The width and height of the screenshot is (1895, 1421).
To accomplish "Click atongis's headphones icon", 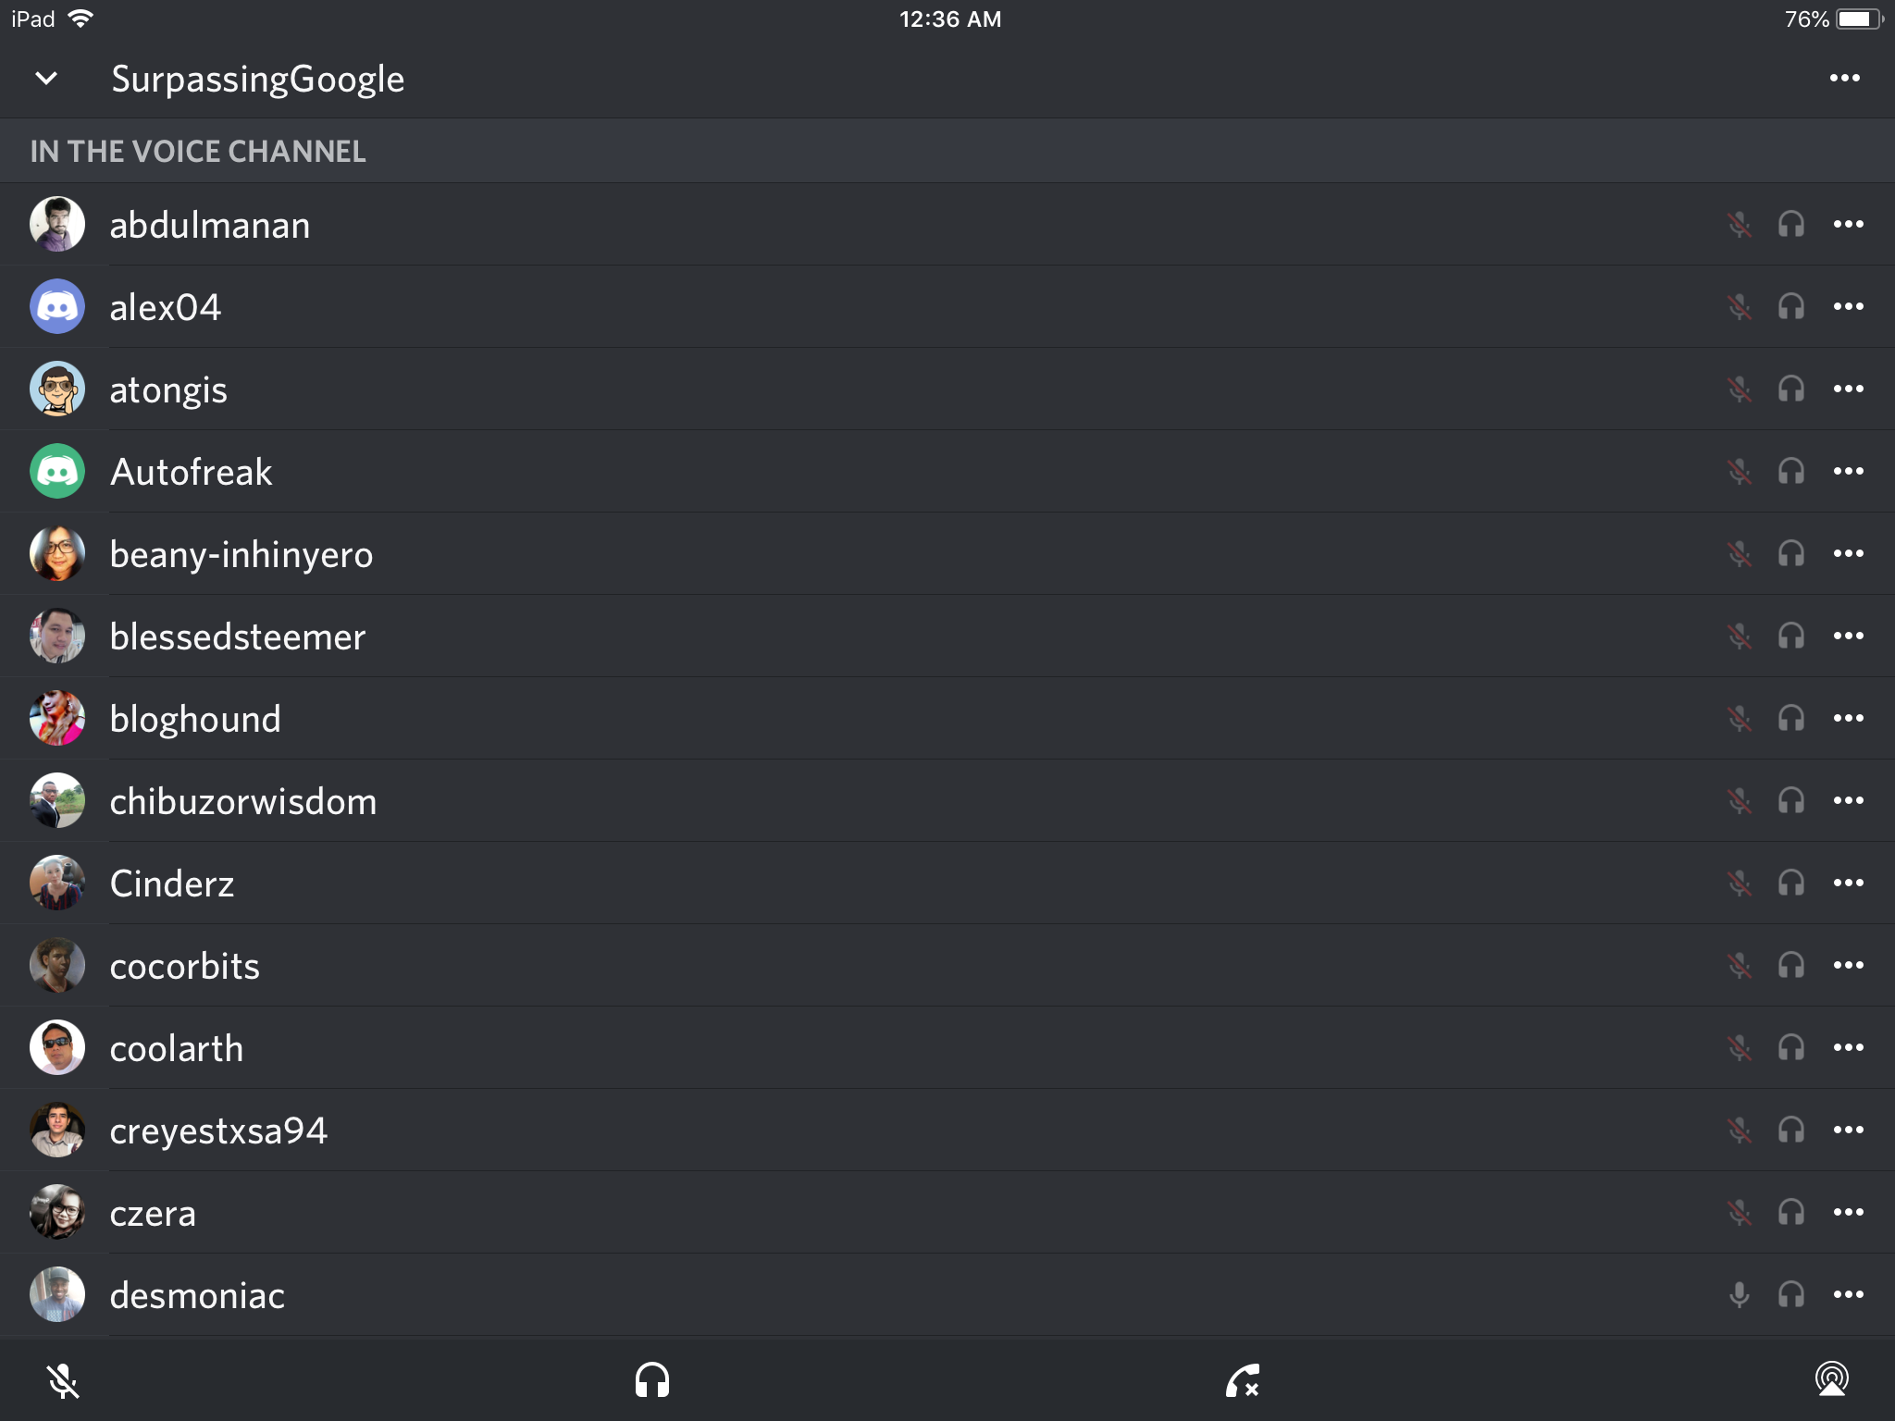I will click(x=1791, y=389).
